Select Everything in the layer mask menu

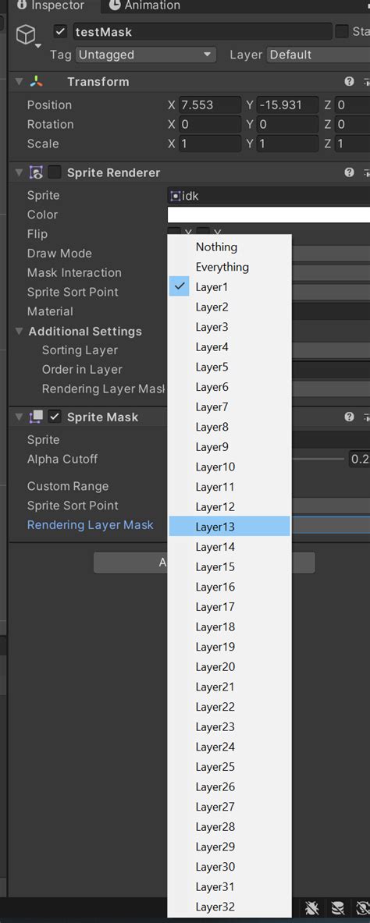click(x=229, y=268)
